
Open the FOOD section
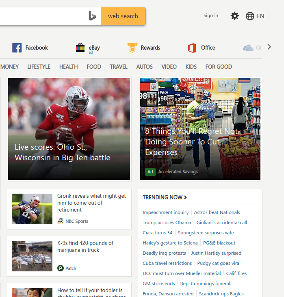pos(94,67)
